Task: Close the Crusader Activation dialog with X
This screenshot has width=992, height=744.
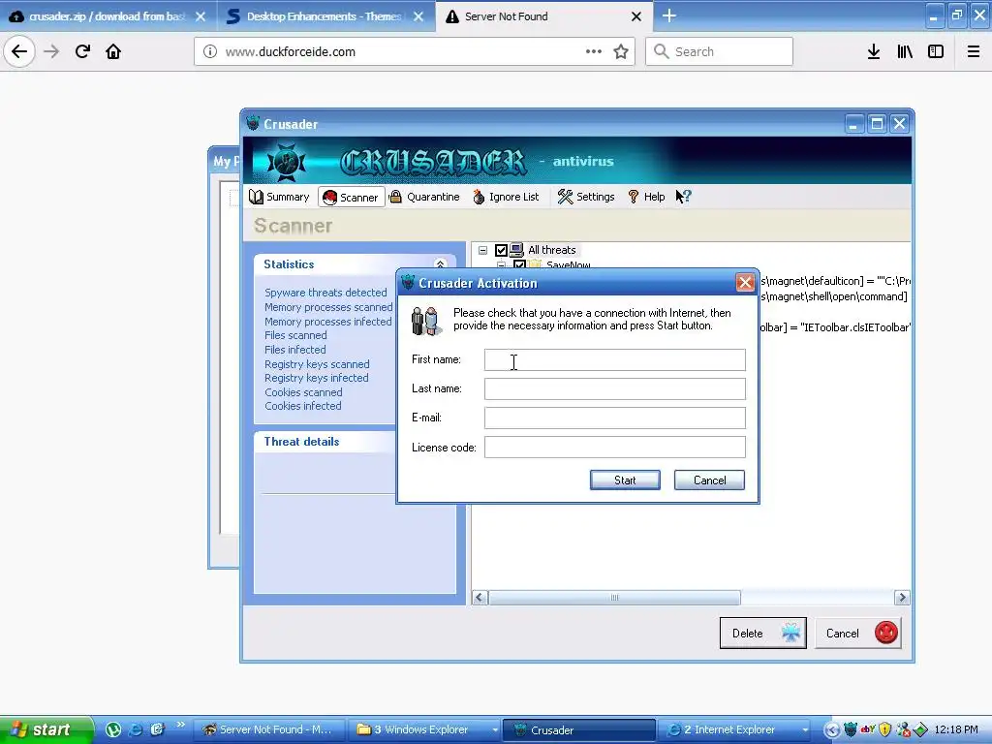Action: point(745,282)
